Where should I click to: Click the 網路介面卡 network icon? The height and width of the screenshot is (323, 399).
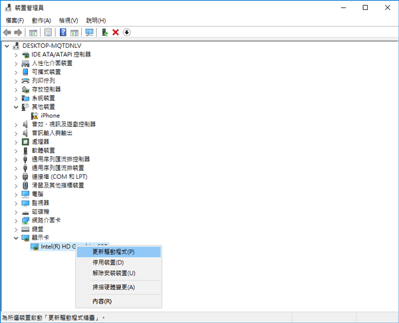[25, 221]
